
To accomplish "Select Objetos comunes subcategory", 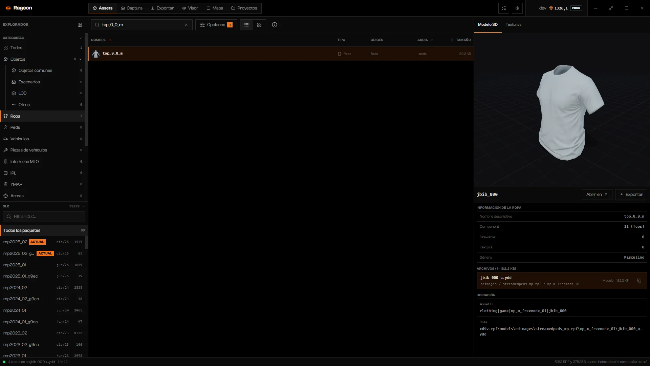I will [x=47, y=70].
